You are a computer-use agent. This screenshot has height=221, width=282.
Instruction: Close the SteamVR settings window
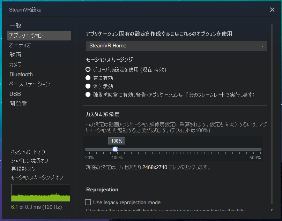click(272, 10)
